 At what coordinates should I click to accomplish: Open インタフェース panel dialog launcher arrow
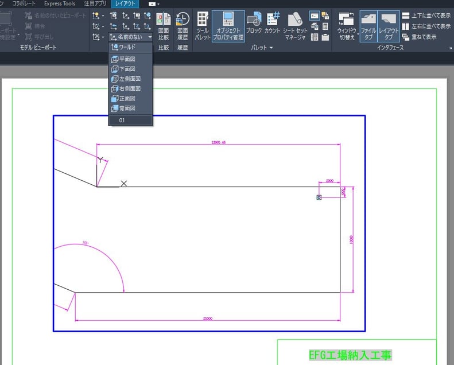(x=450, y=48)
